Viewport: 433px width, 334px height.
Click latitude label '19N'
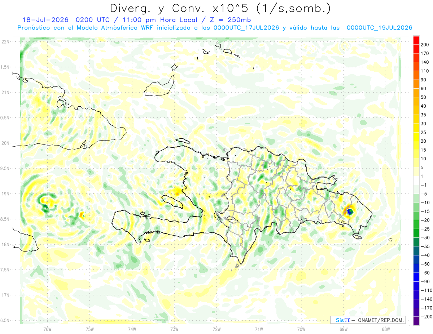[5, 194]
